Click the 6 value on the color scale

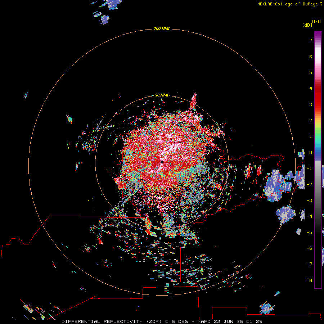[x=311, y=57]
